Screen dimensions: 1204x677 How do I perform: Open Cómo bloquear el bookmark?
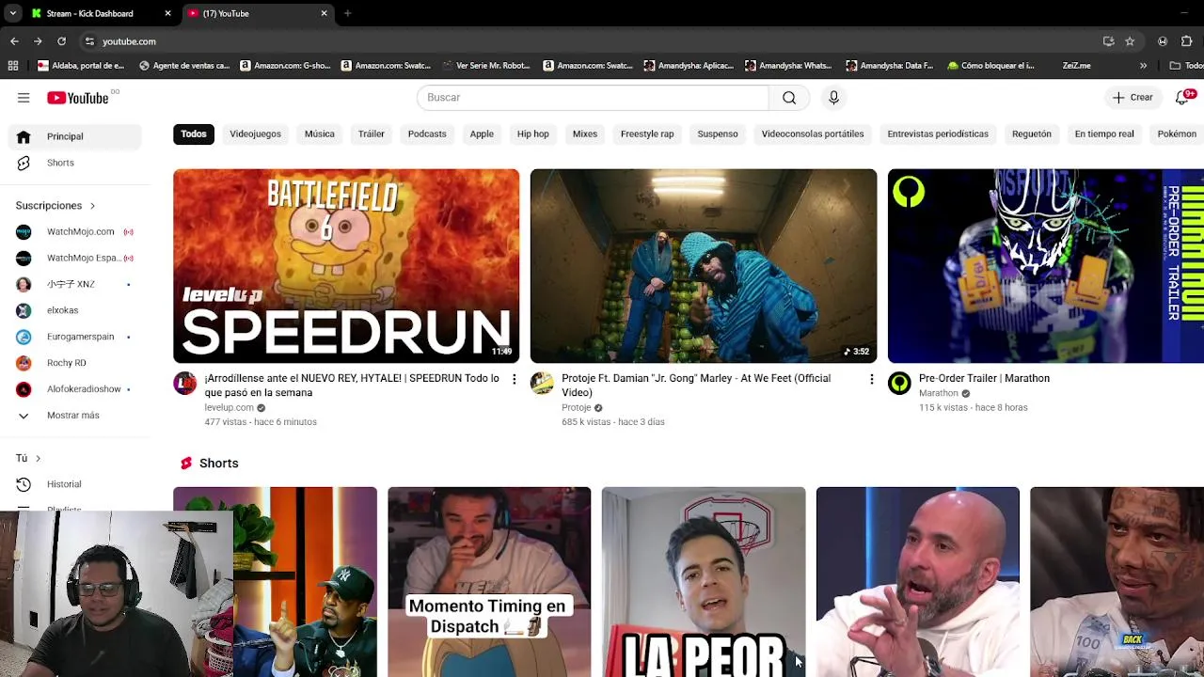[991, 66]
